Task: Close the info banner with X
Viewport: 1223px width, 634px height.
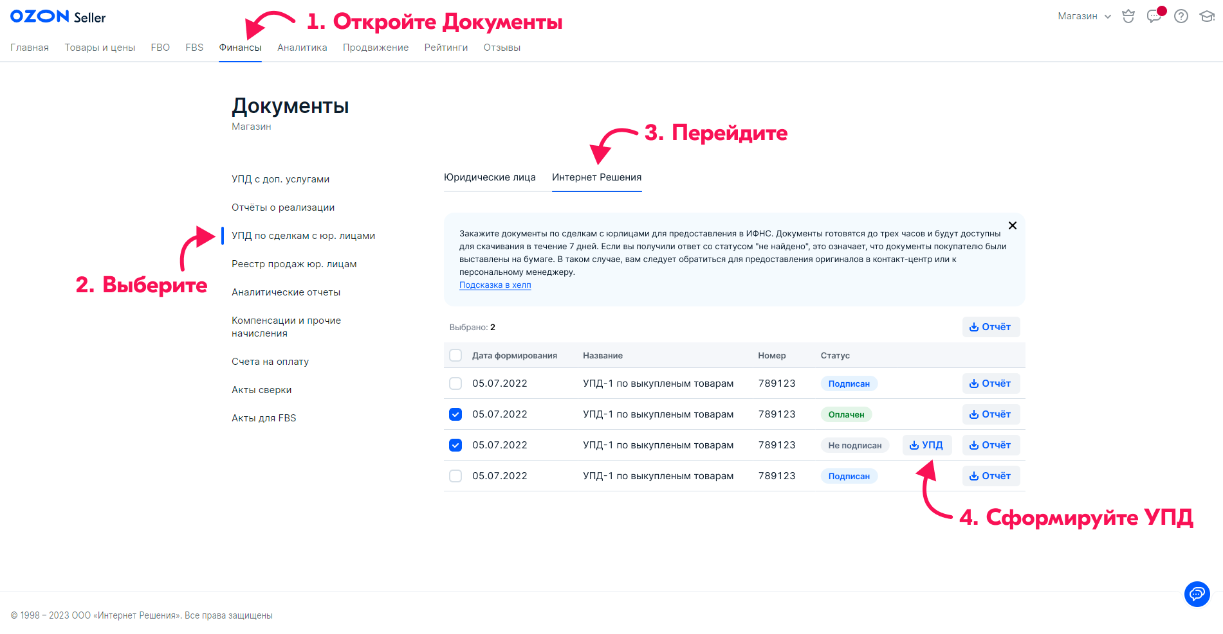Action: 1012,225
